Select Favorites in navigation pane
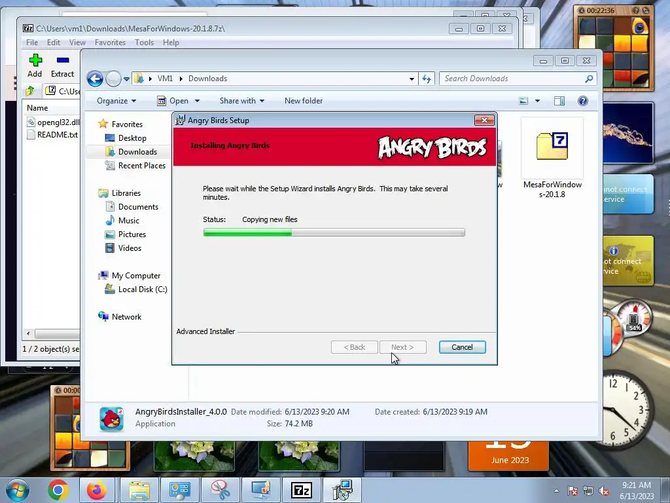The width and height of the screenshot is (670, 503). click(120, 124)
